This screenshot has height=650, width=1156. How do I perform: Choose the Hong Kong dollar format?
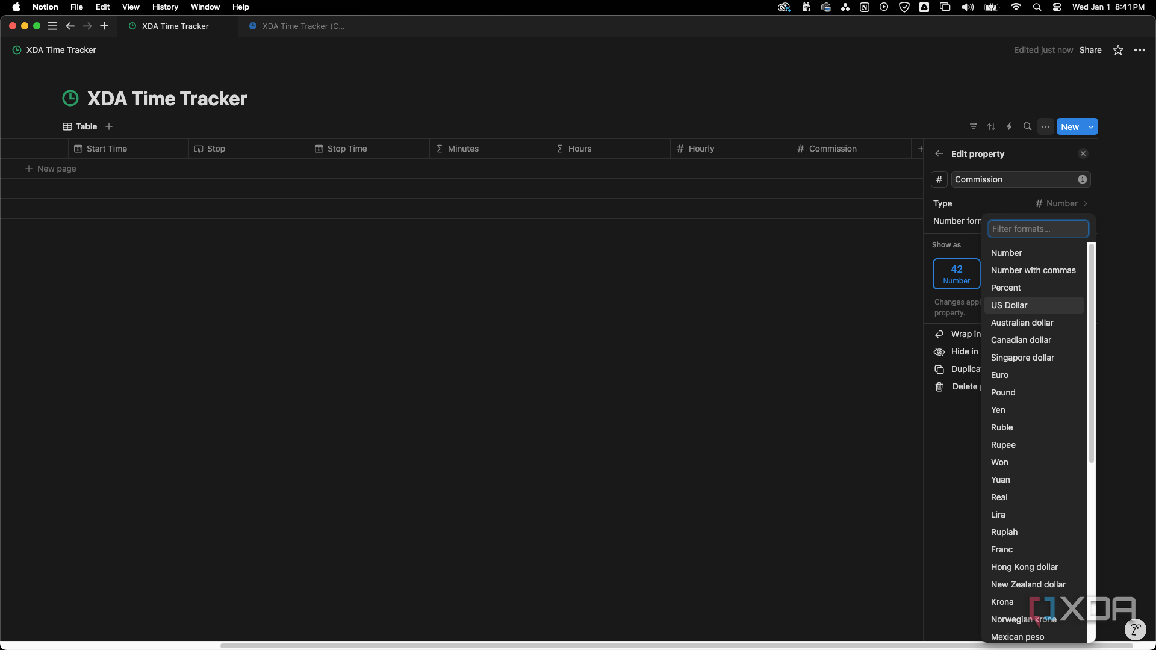coord(1034,567)
